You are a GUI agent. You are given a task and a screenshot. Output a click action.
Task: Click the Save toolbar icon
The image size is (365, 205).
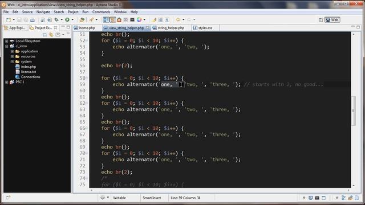pyautogui.click(x=19, y=20)
